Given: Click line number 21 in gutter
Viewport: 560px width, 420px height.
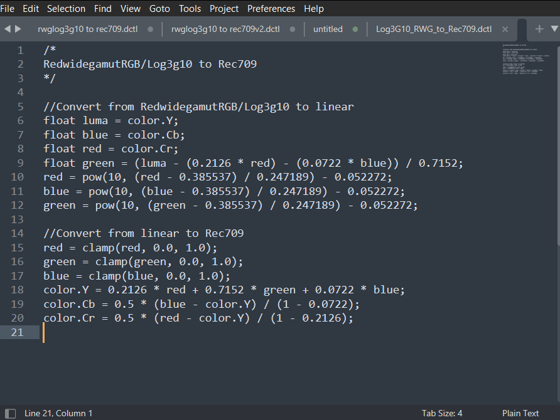Looking at the screenshot, I should click(17, 332).
